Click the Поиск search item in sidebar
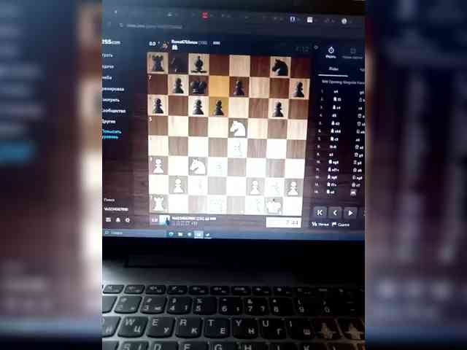Image resolution: width=467 pixels, height=350 pixels. coord(109,200)
